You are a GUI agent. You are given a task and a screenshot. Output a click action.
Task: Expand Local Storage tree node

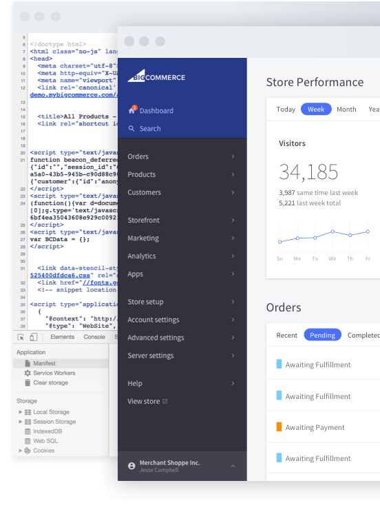21,412
